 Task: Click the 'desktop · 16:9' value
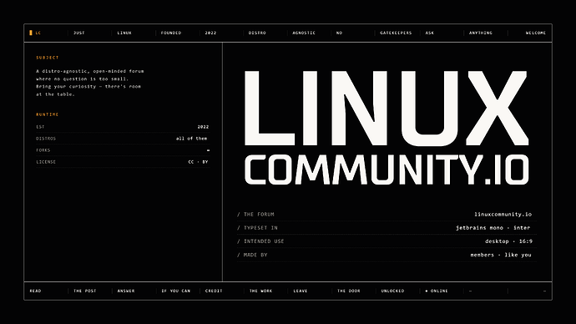(508, 241)
